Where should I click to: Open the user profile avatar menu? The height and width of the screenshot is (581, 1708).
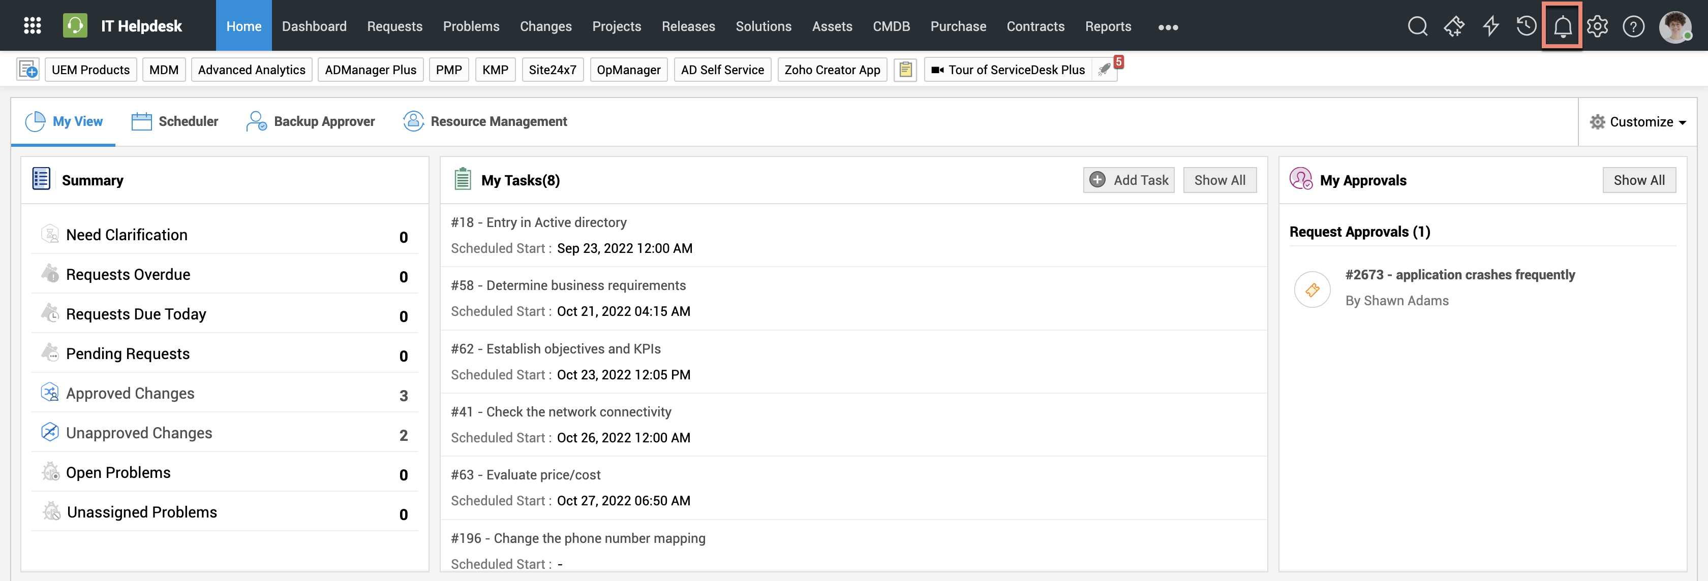(1674, 26)
